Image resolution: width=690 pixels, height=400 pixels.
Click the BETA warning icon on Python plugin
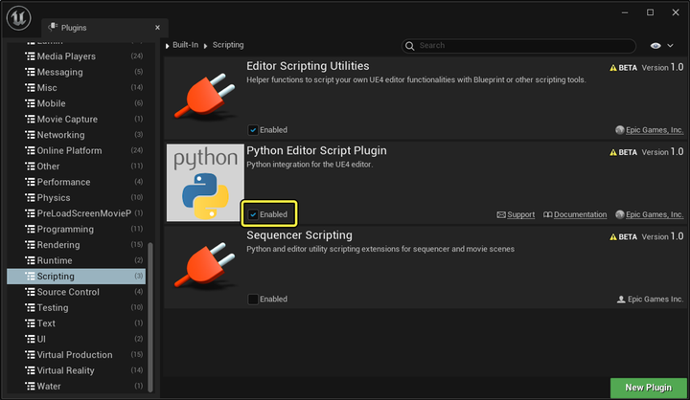613,152
